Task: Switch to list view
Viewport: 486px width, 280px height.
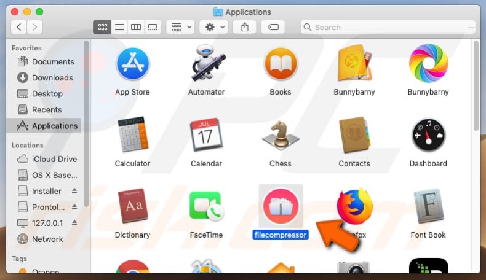Action: point(119,27)
